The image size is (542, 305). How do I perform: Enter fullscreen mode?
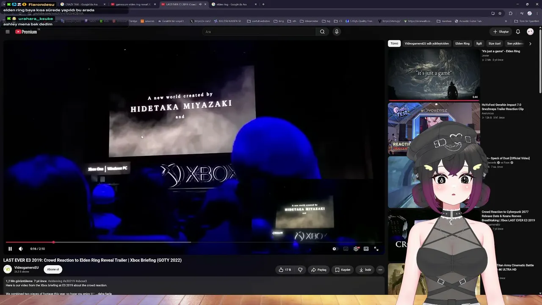(376, 249)
